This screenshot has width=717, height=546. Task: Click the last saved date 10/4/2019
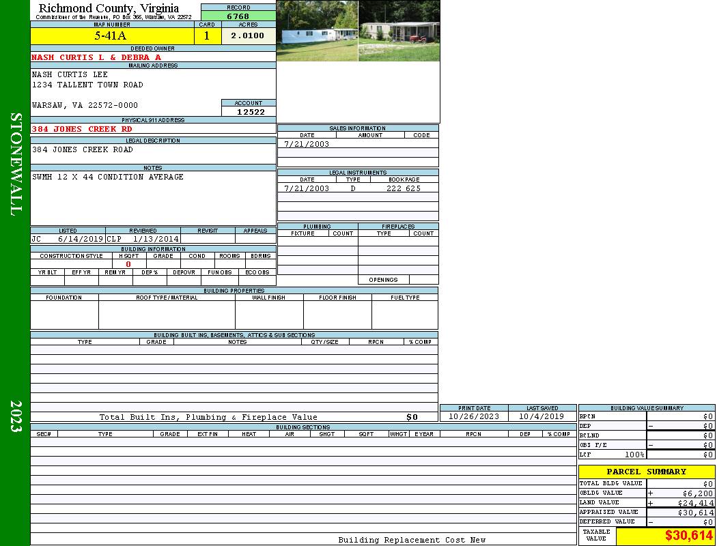pyautogui.click(x=542, y=416)
